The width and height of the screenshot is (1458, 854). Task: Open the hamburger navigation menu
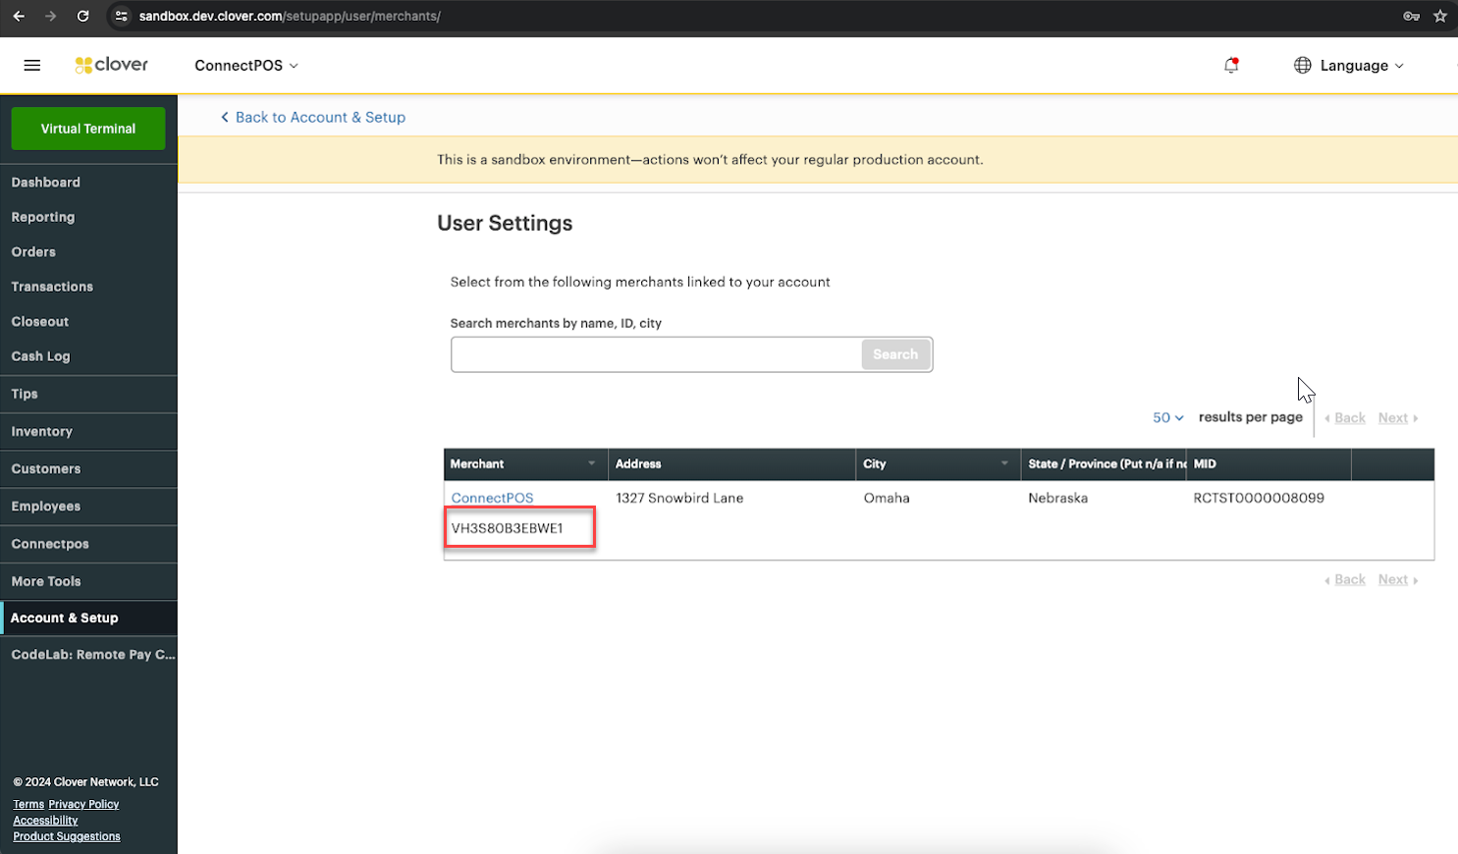pyautogui.click(x=32, y=65)
